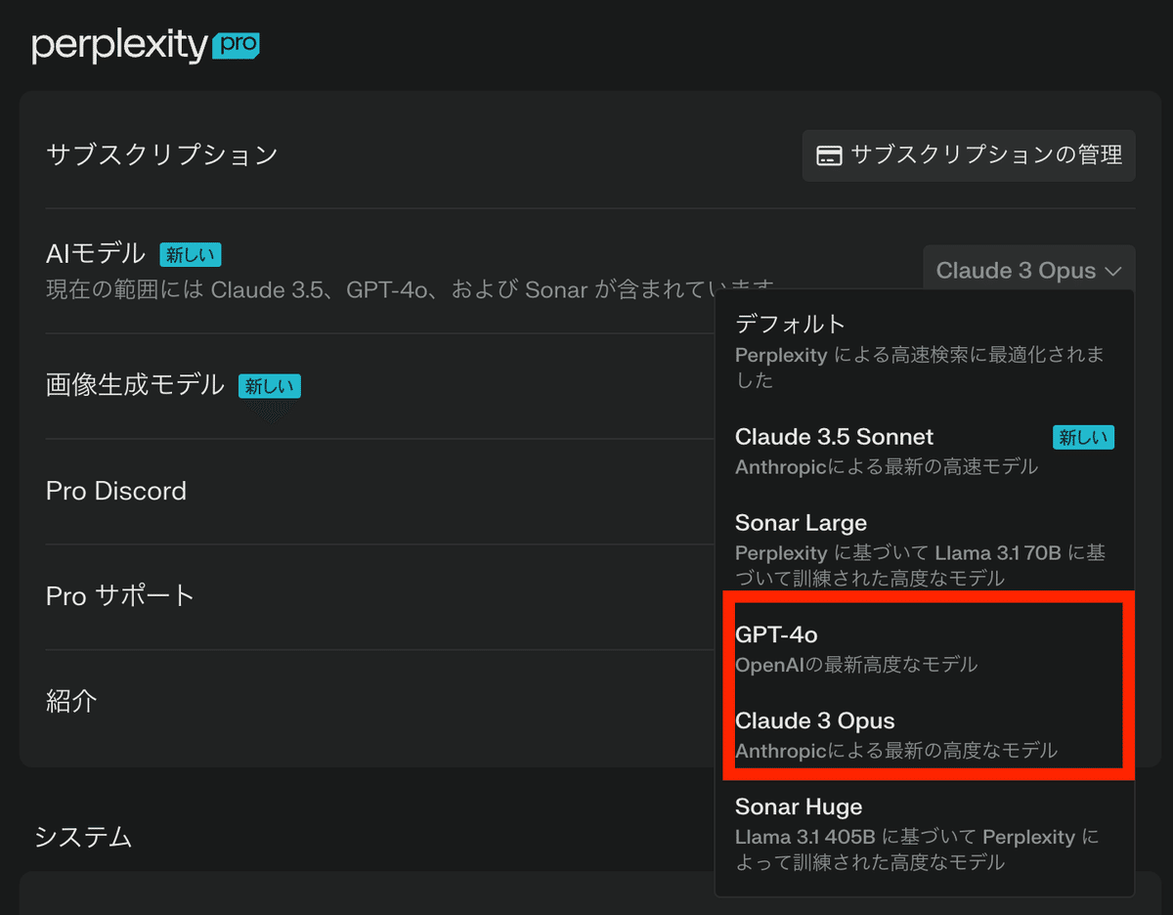Click the credit card icon
The width and height of the screenshot is (1173, 915).
coord(829,155)
